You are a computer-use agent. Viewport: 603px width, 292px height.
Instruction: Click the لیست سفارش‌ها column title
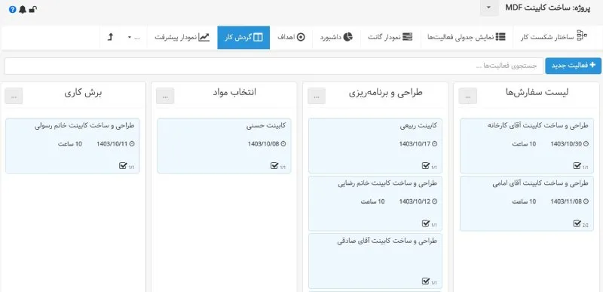coord(537,93)
